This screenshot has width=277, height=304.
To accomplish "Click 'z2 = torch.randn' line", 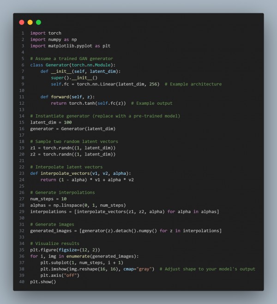I will 73,155.
